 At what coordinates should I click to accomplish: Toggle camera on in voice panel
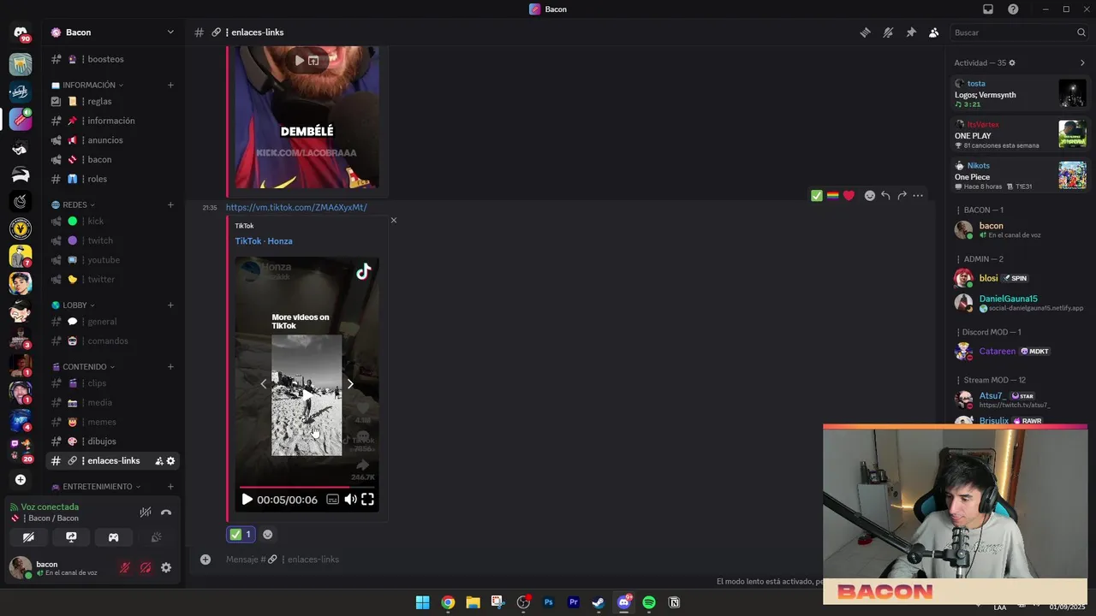(28, 537)
